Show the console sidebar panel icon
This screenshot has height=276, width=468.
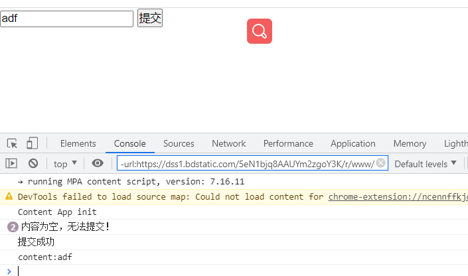pos(11,163)
